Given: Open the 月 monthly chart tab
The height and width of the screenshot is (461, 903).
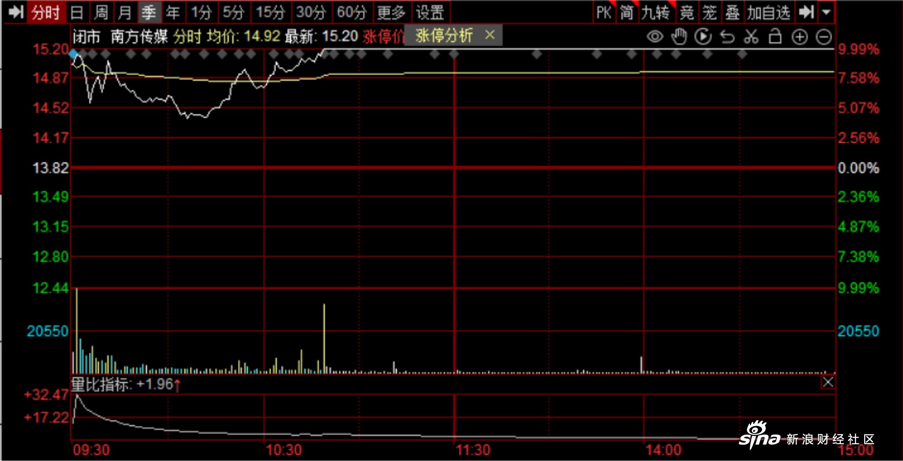Looking at the screenshot, I should click(x=125, y=12).
